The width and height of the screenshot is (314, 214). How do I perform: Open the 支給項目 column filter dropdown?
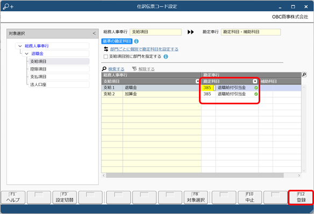[197, 81]
